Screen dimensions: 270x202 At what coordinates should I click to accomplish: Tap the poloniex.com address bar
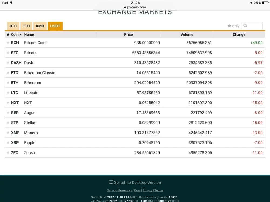135,7
